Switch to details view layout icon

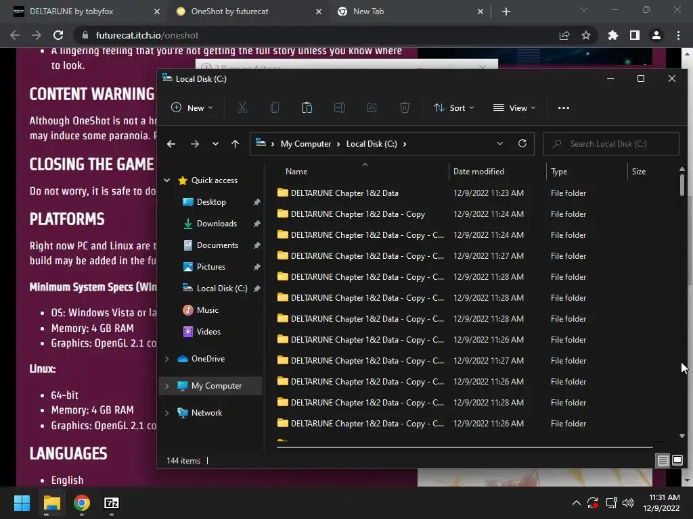point(663,461)
